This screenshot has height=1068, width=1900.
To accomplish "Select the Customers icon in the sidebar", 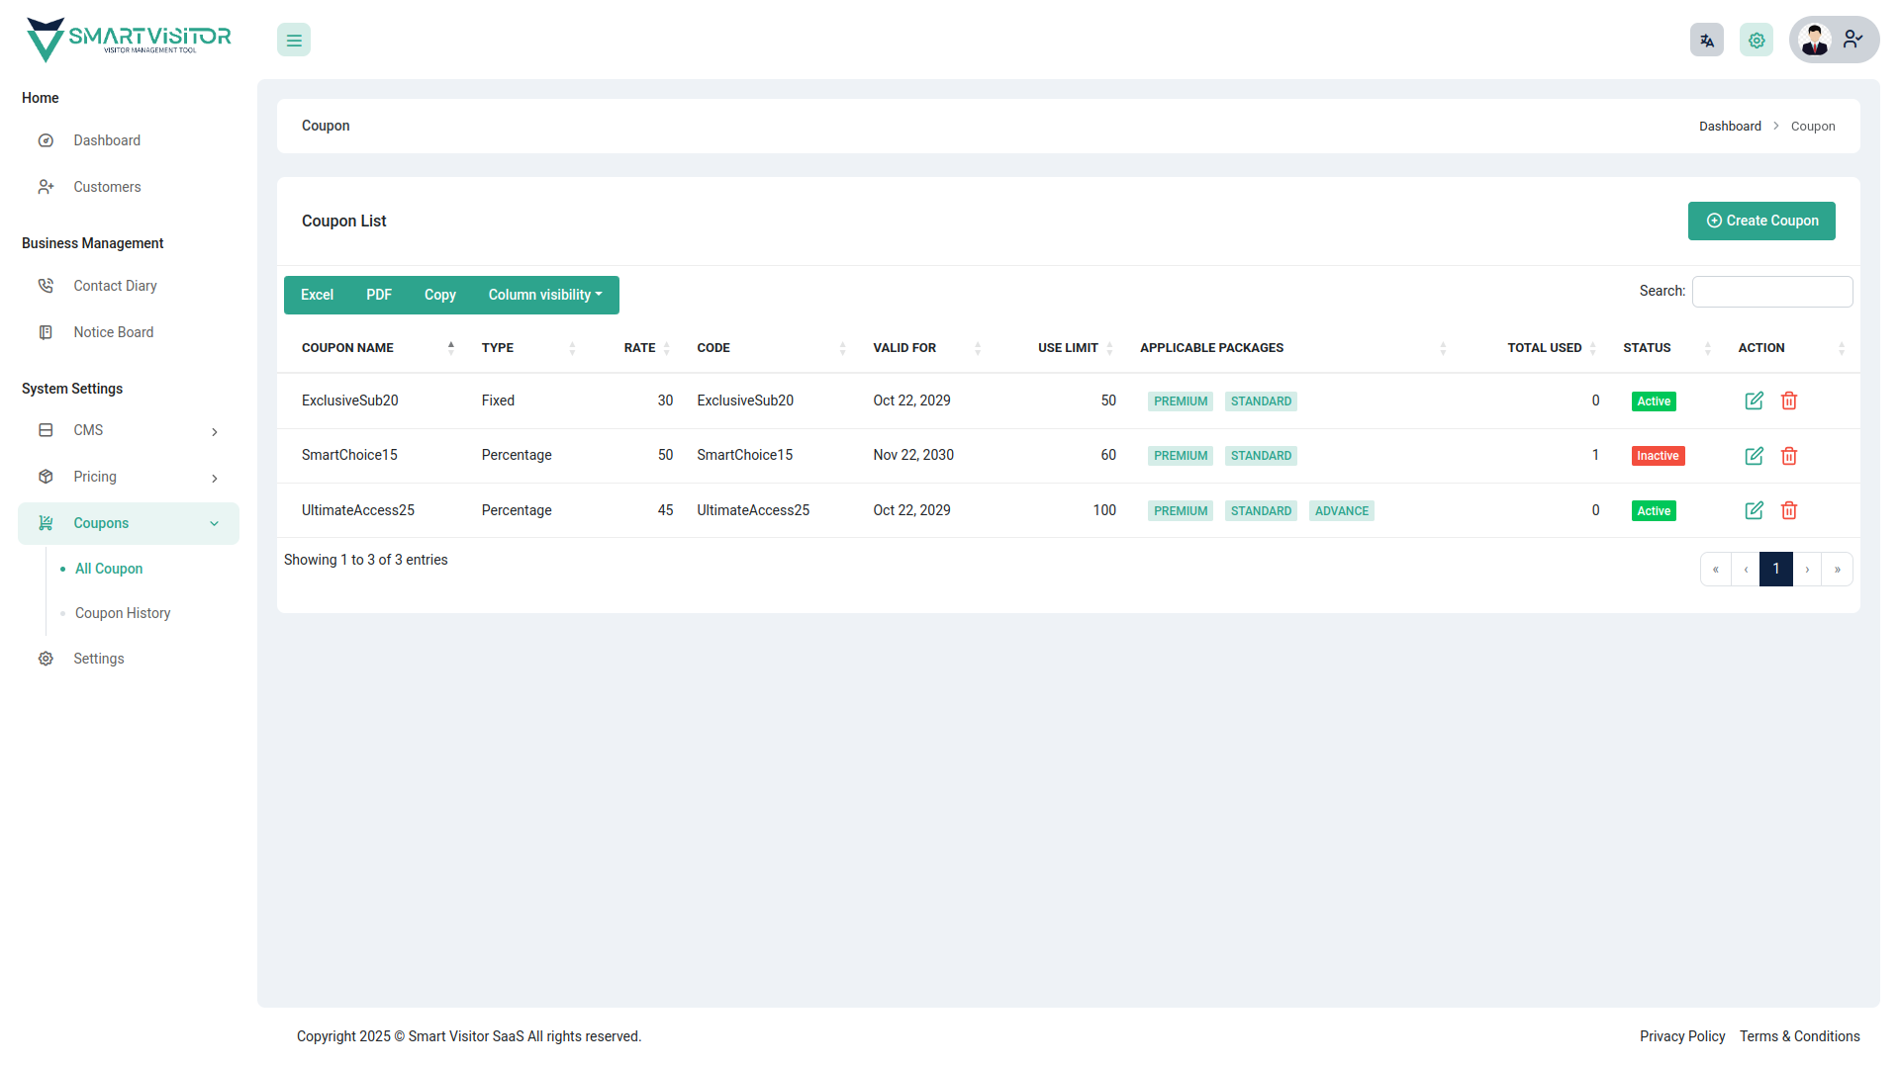I will point(46,187).
